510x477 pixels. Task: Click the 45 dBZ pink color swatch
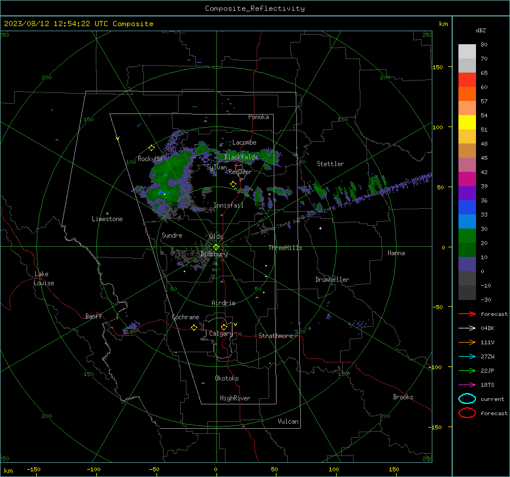(467, 164)
